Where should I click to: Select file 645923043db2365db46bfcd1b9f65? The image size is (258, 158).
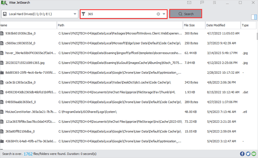coord(31,92)
